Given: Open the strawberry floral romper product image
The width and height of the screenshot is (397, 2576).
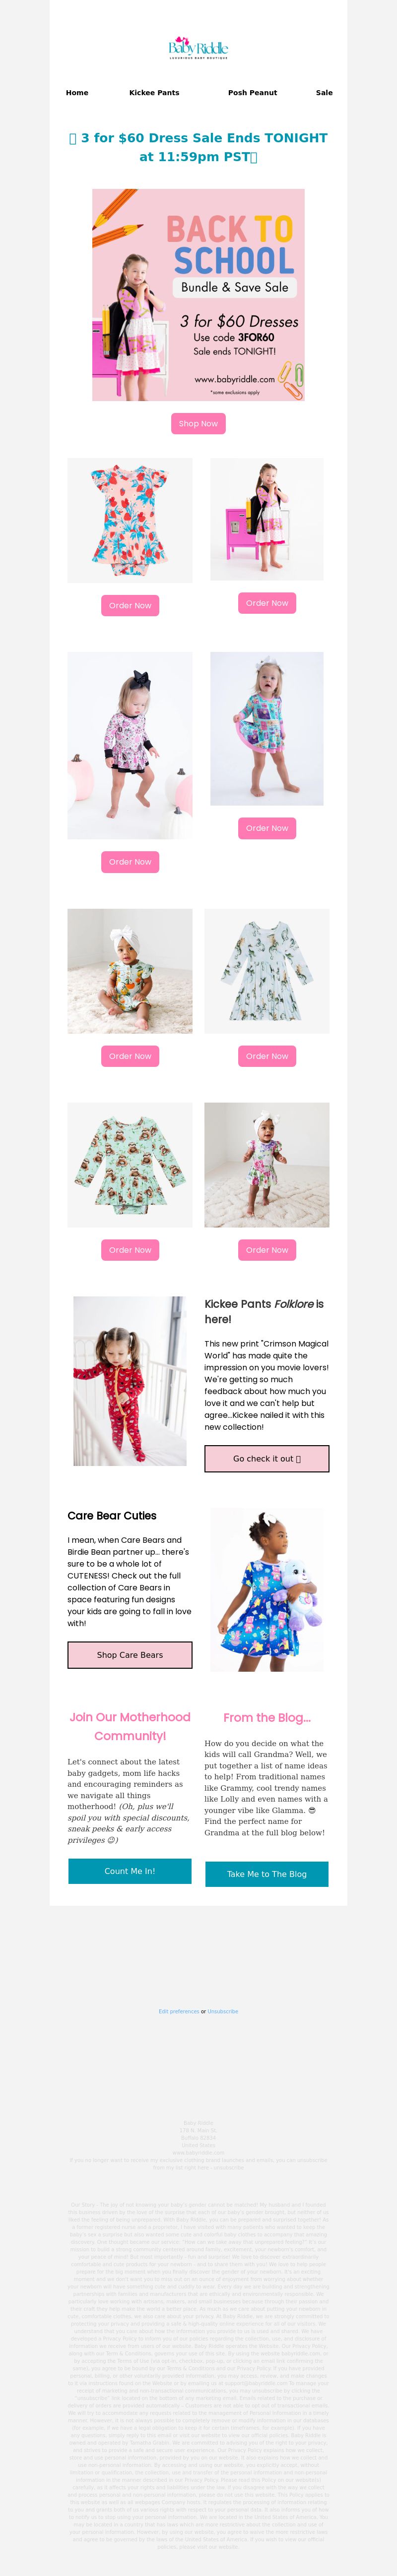Looking at the screenshot, I should point(130,520).
